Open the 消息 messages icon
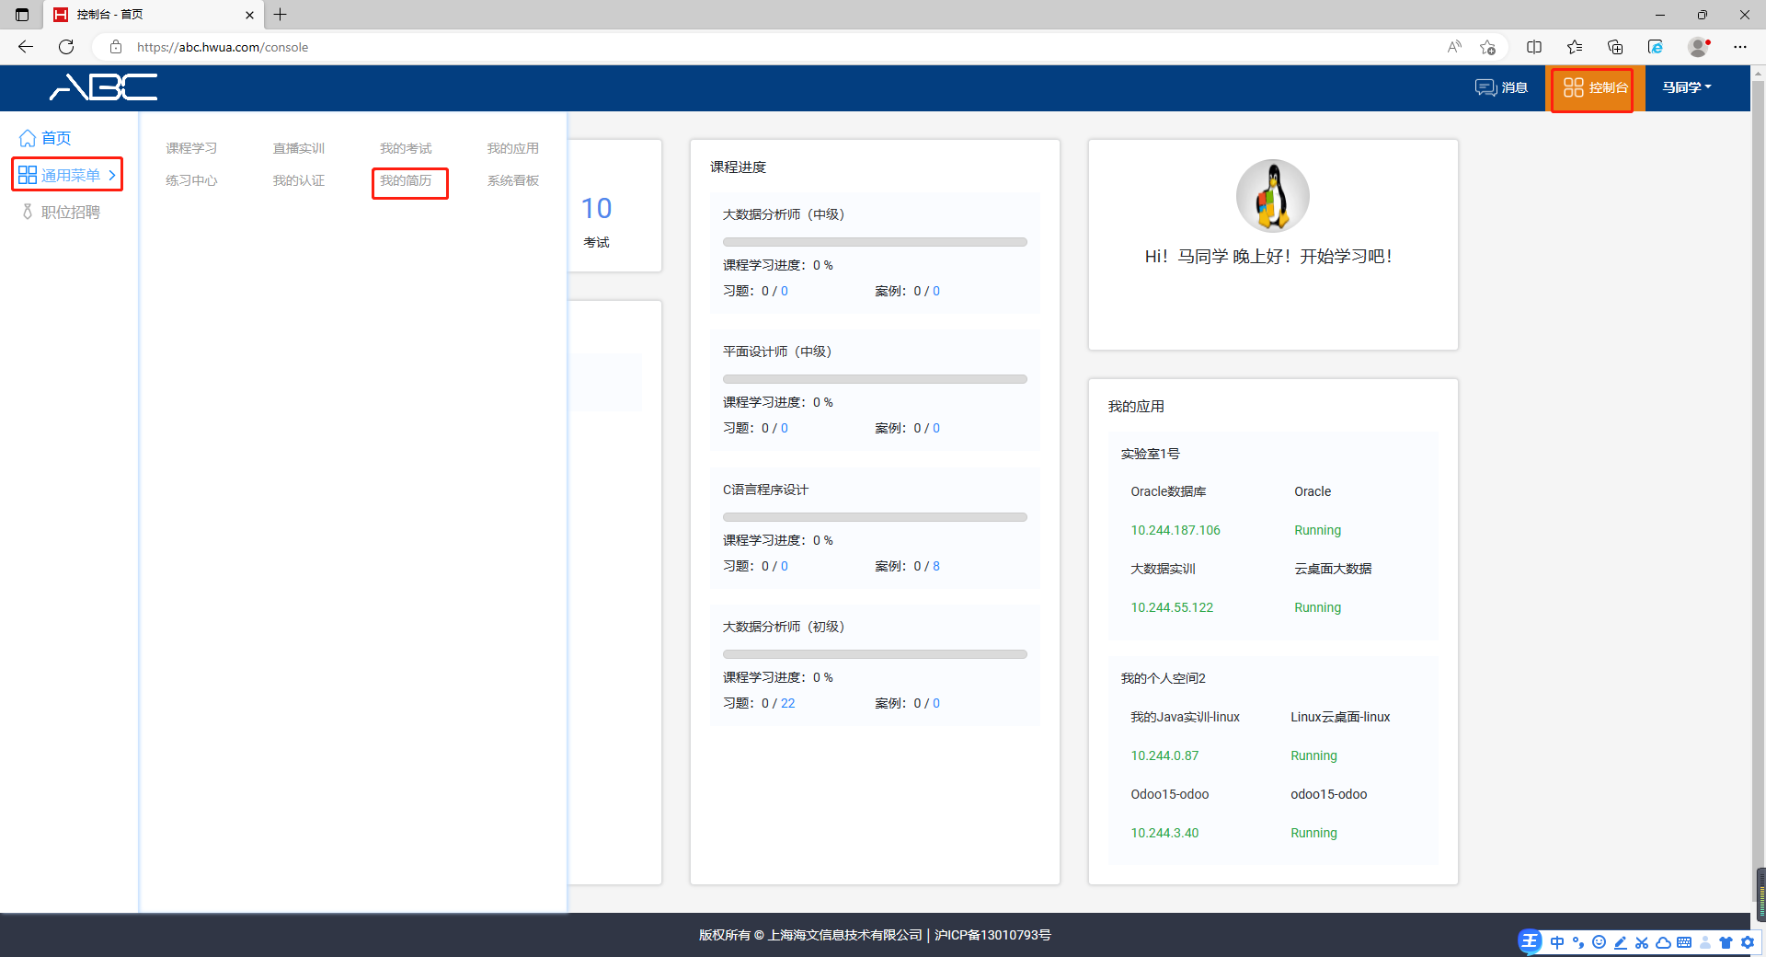Screen dimensions: 1766x957 coord(1485,87)
